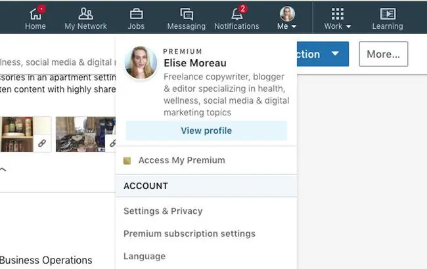The height and width of the screenshot is (269, 427).
Task: Open the pantry shelf media thumbnail
Action: [26, 134]
